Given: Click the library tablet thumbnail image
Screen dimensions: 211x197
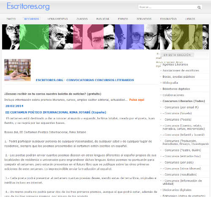Looking at the screenshot, I should [18, 70].
